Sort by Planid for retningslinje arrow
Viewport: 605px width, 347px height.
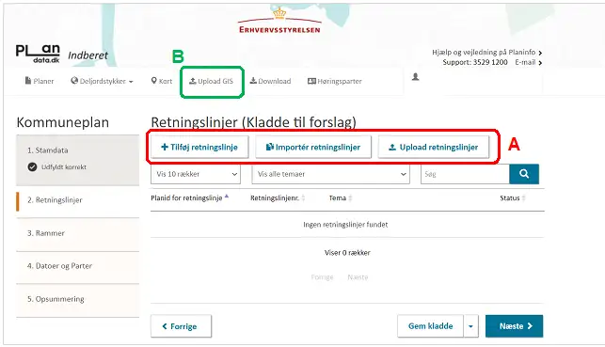click(x=227, y=197)
